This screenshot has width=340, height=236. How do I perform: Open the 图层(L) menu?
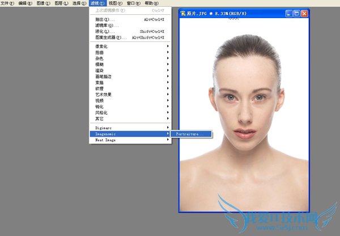[61, 3]
